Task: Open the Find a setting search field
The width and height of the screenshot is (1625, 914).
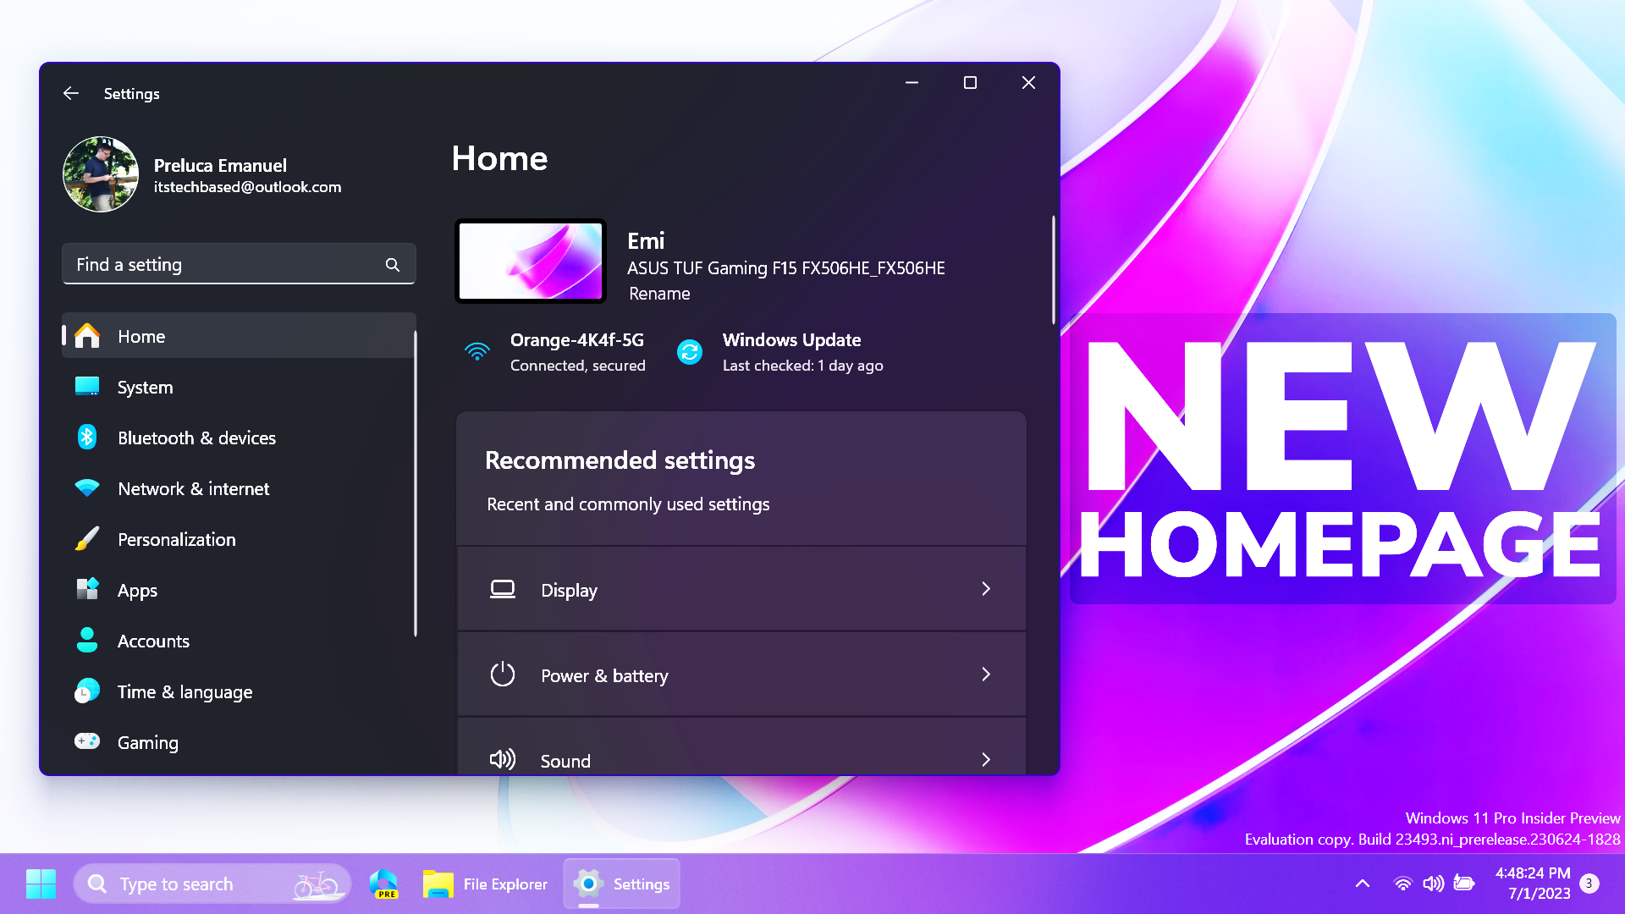Action: tap(239, 265)
